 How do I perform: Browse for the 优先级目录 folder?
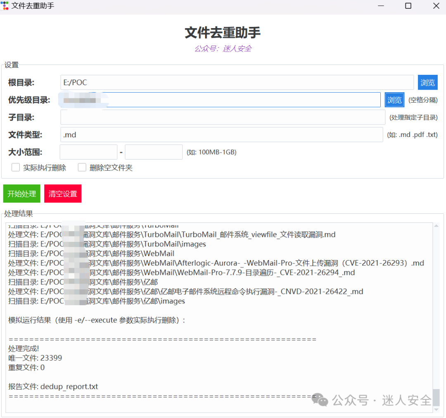pos(394,100)
